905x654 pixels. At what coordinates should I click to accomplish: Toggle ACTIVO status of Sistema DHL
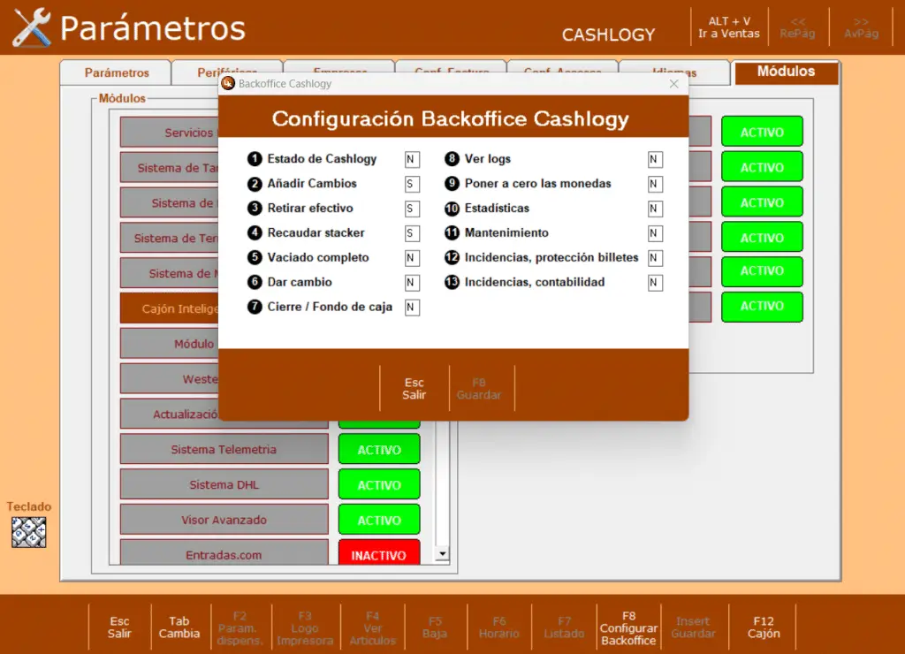coord(379,485)
